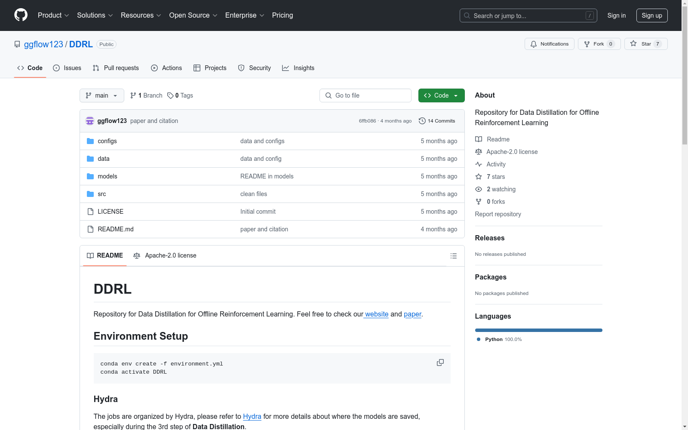This screenshot has height=430, width=688.
Task: Select the README tab in file viewer
Action: pyautogui.click(x=105, y=255)
